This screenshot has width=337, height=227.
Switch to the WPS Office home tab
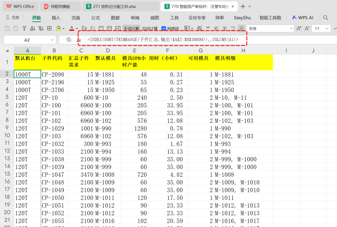[20, 7]
